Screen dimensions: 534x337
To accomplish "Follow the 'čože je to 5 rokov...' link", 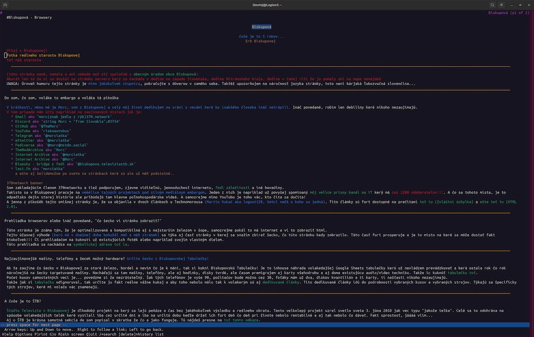I will (261, 36).
